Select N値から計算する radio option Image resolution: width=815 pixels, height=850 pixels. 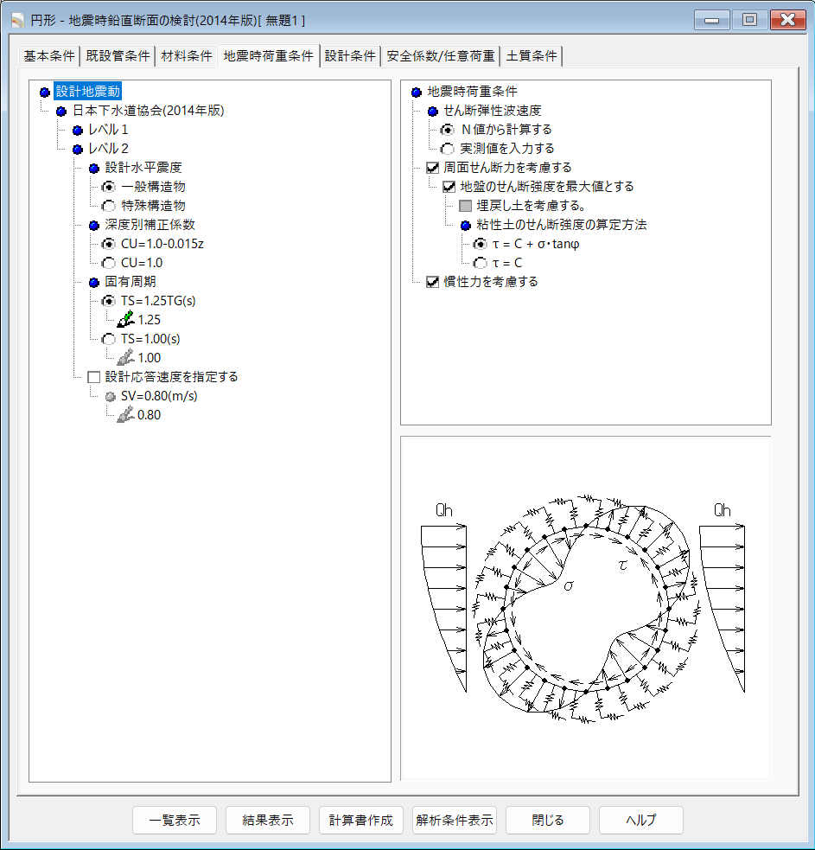point(448,130)
